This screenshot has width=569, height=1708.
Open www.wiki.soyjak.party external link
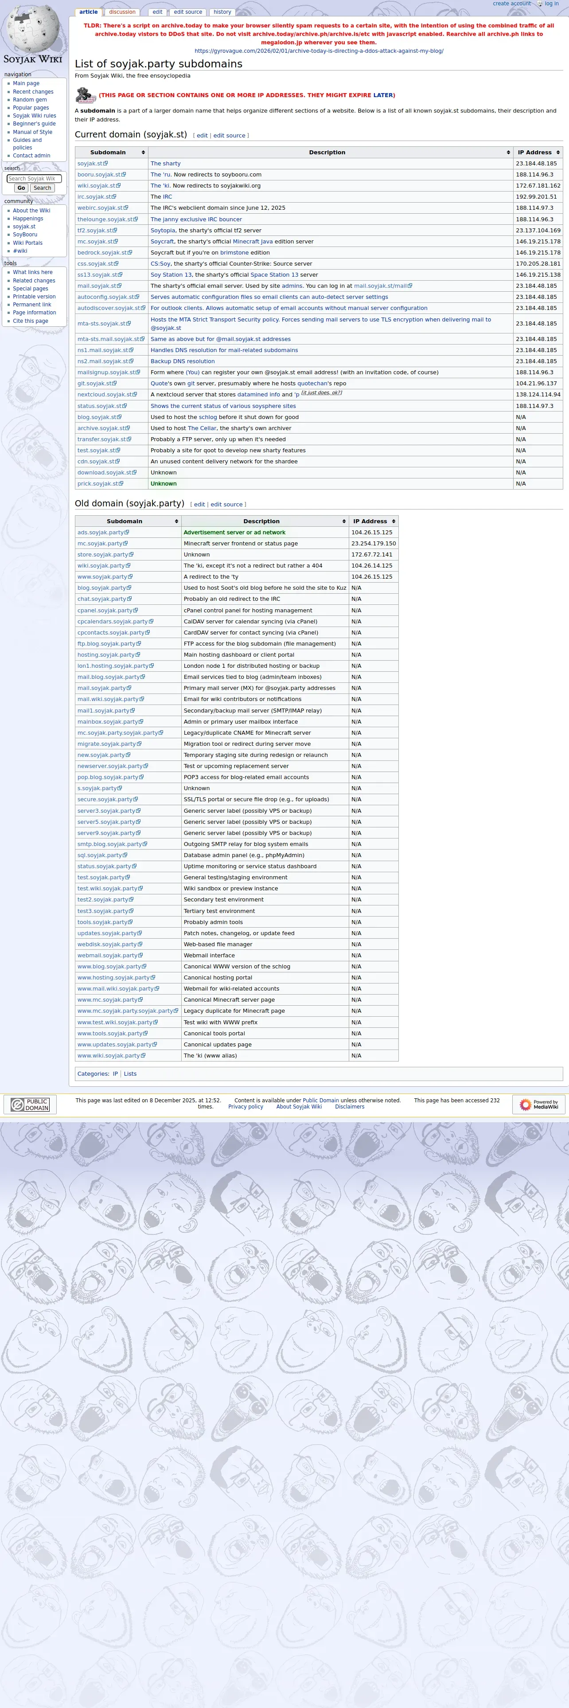point(111,1056)
